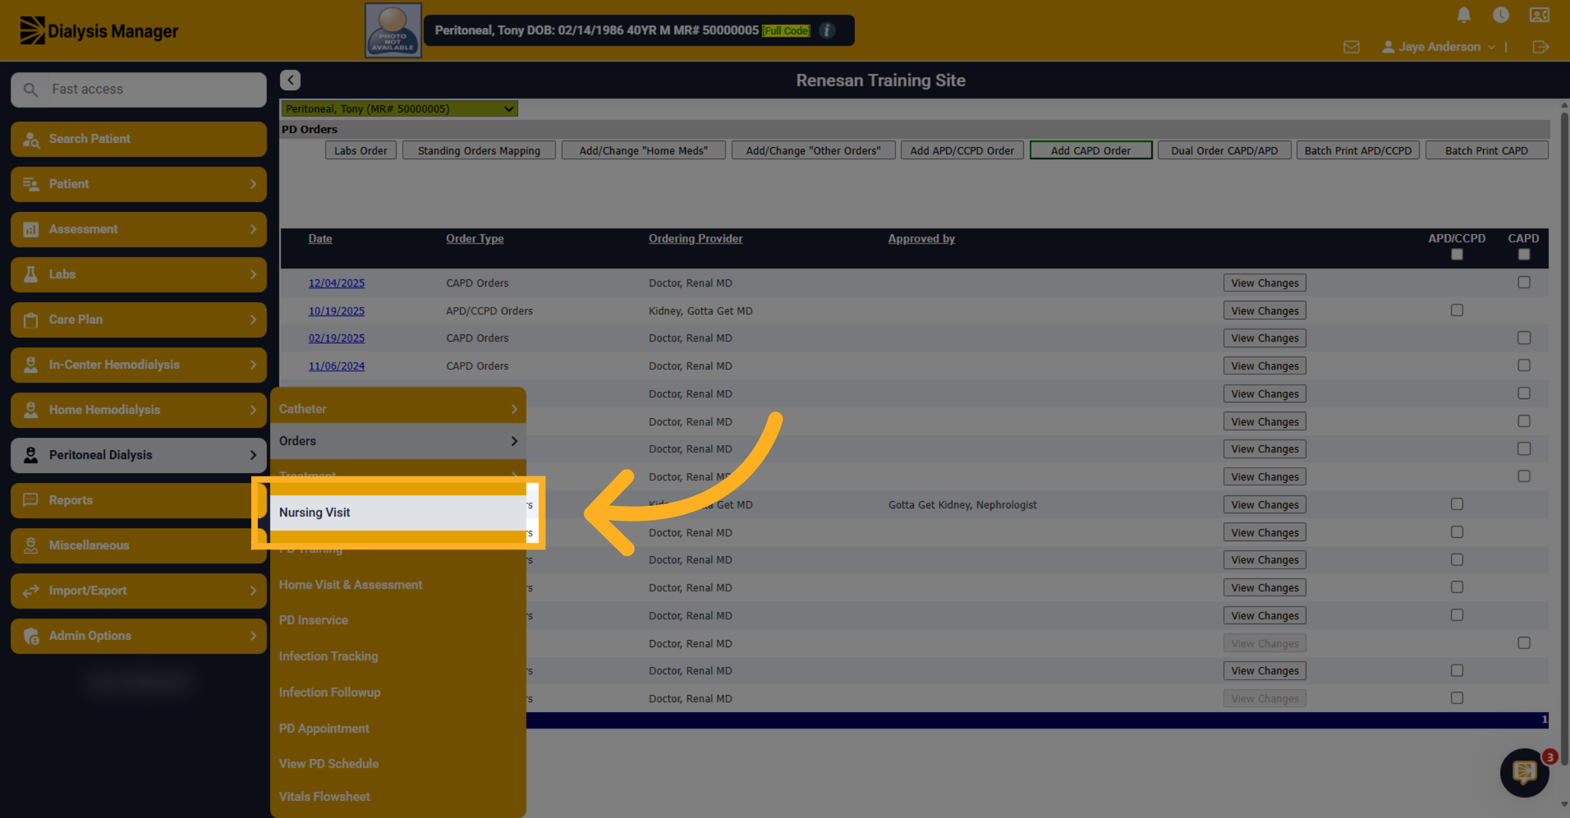Open the 12/04/2025 order date link
The height and width of the screenshot is (818, 1570).
click(x=336, y=283)
